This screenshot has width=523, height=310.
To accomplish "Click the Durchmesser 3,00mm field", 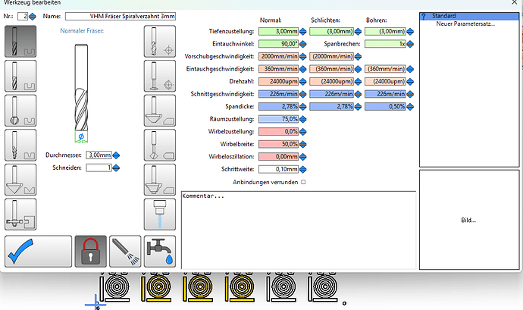I will 99,155.
